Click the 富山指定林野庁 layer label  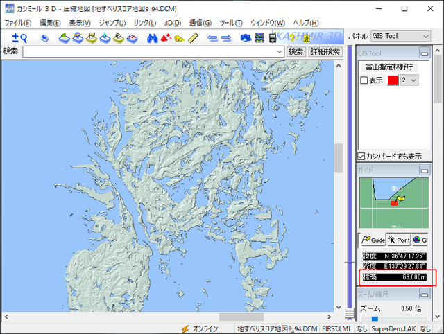point(389,67)
